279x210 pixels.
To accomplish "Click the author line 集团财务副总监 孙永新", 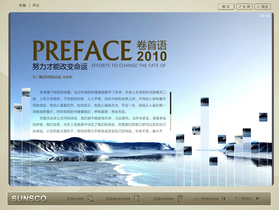I will tap(56, 77).
